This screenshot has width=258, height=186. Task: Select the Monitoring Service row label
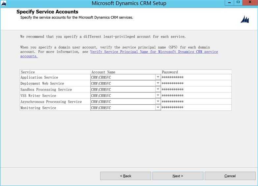38,108
